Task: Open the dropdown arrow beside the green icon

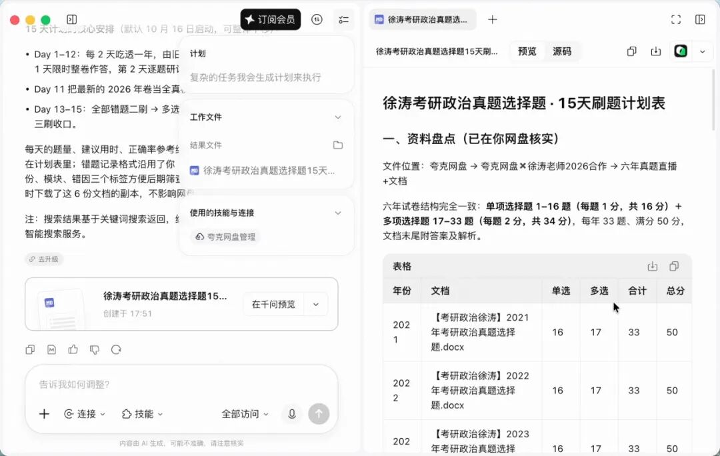Action: point(703,51)
